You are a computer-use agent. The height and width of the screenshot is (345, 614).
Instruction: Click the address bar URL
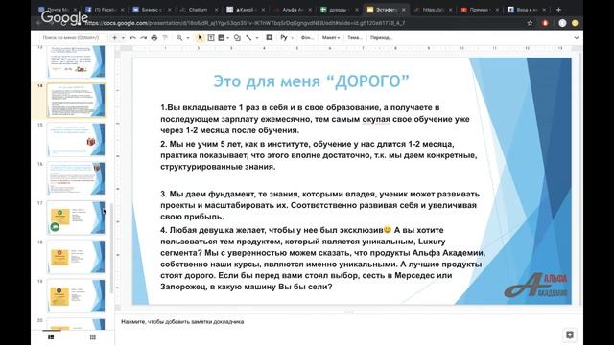[246, 23]
